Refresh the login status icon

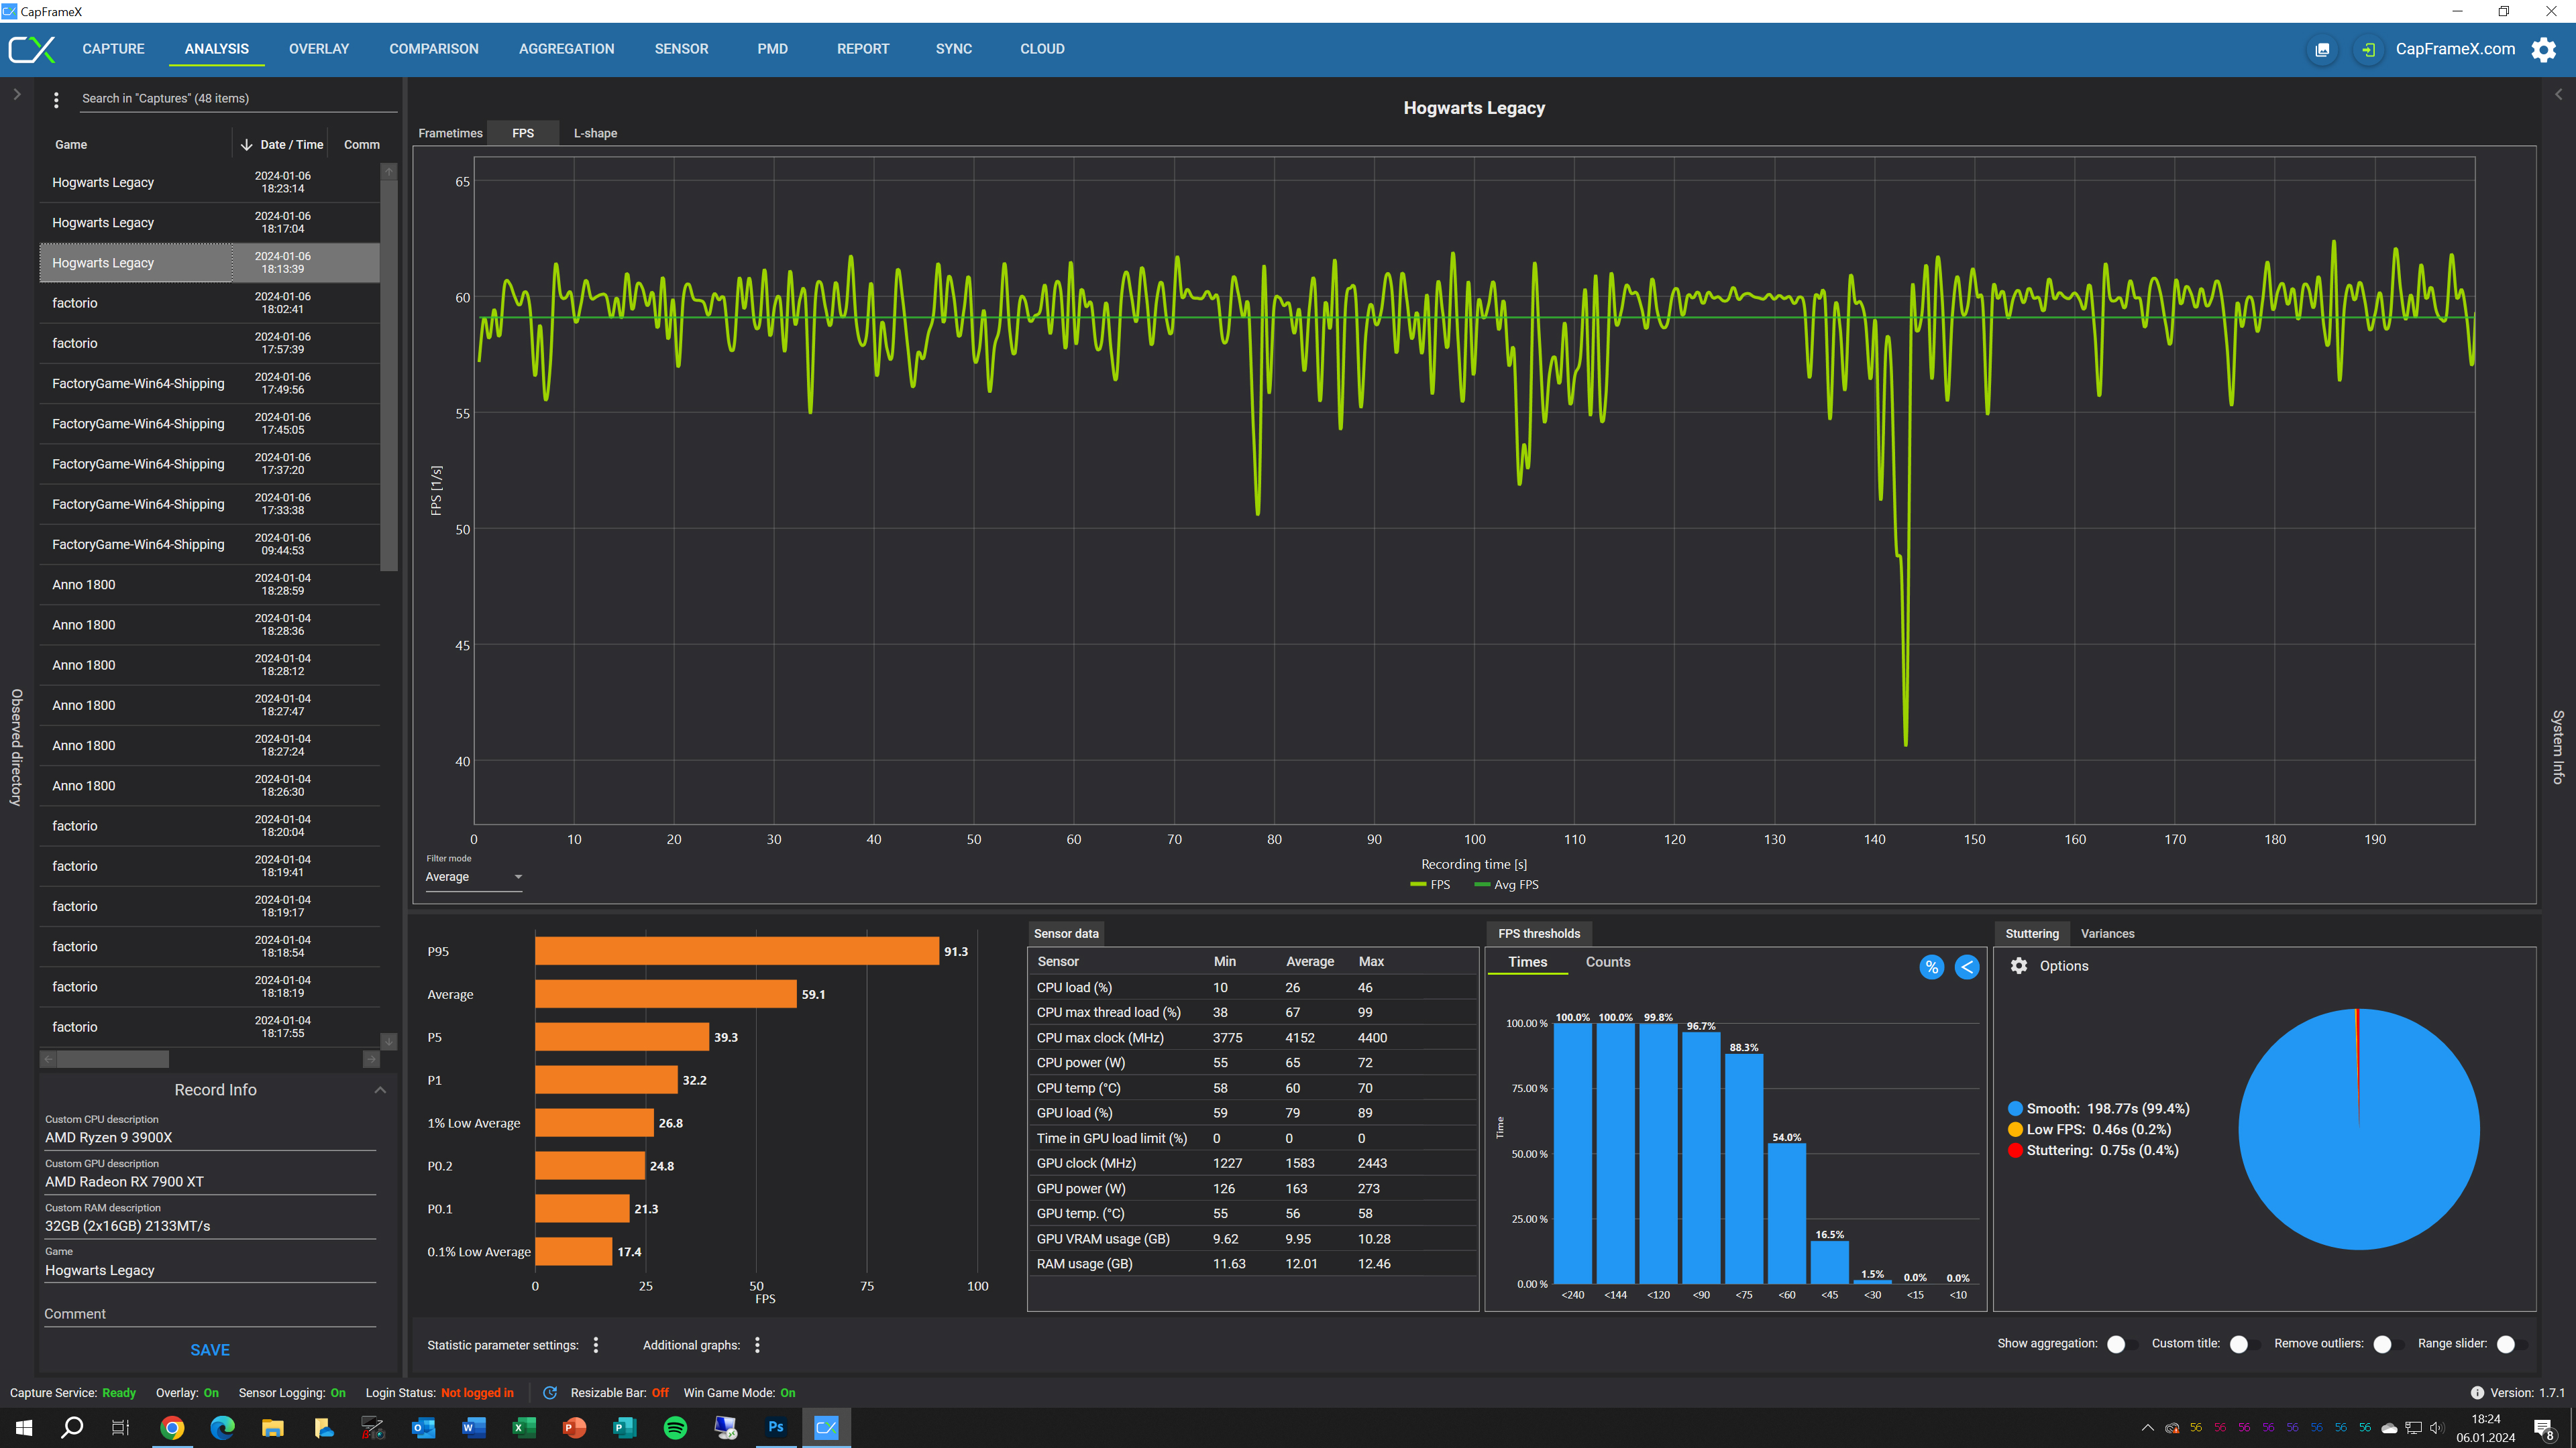549,1392
